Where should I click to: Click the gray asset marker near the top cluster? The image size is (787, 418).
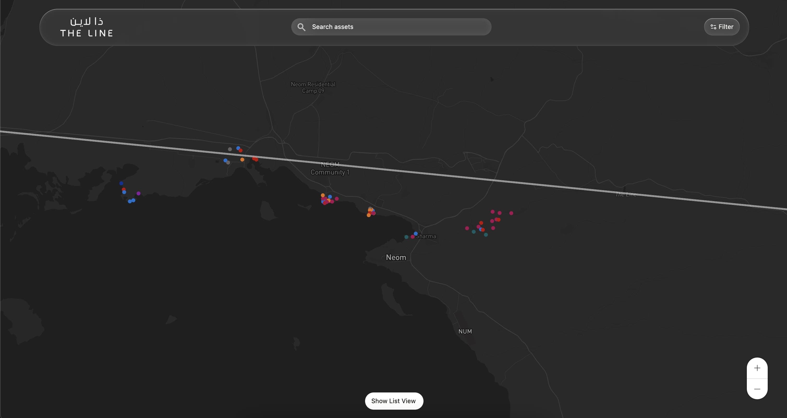230,149
